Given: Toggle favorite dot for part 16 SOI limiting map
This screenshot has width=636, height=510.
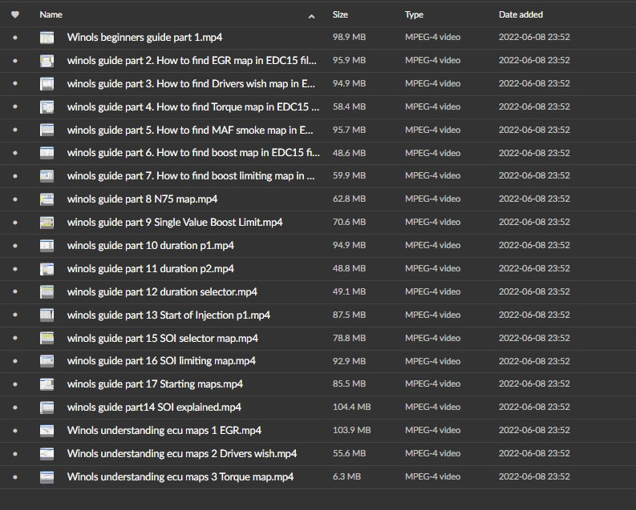Looking at the screenshot, I should pyautogui.click(x=14, y=361).
